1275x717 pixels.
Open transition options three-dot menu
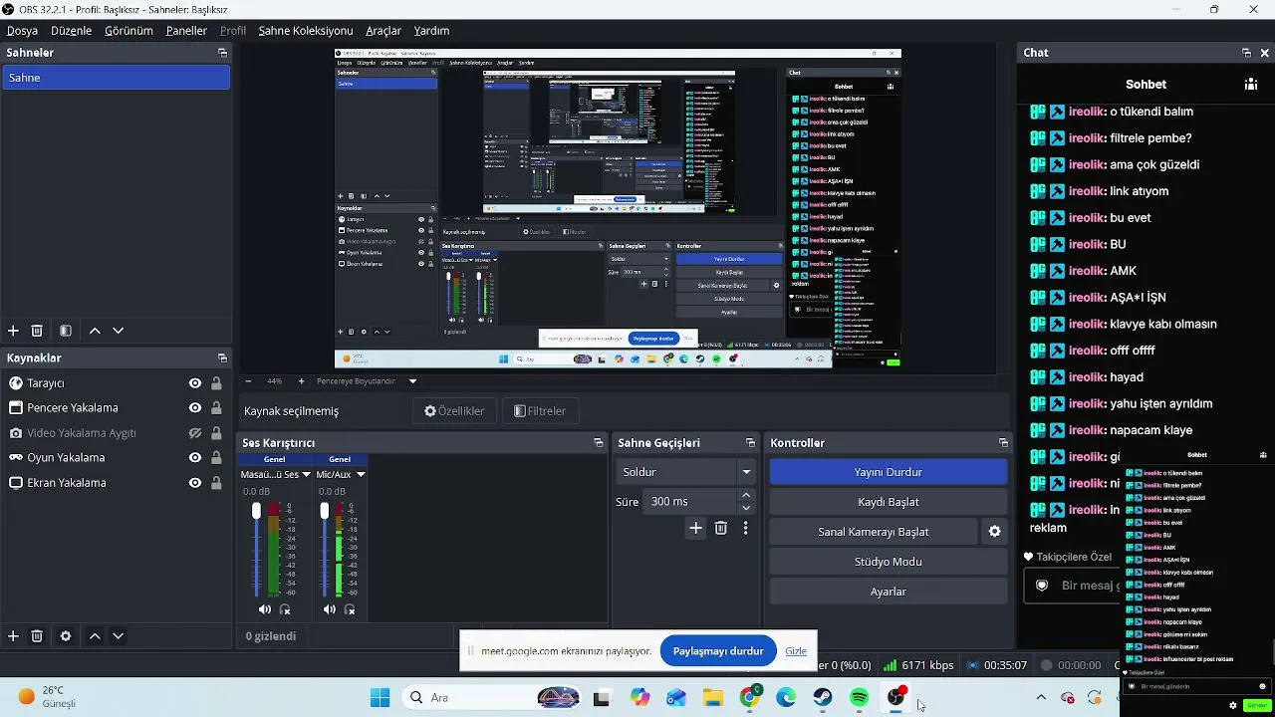point(745,529)
